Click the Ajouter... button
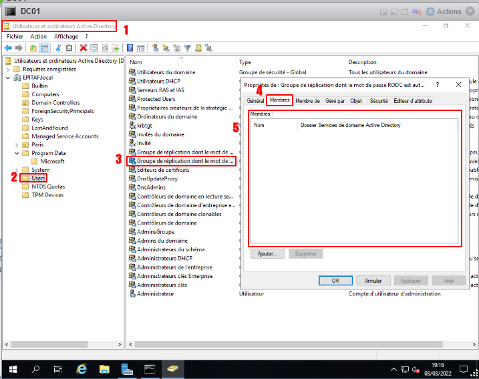The height and width of the screenshot is (379, 479). [267, 254]
